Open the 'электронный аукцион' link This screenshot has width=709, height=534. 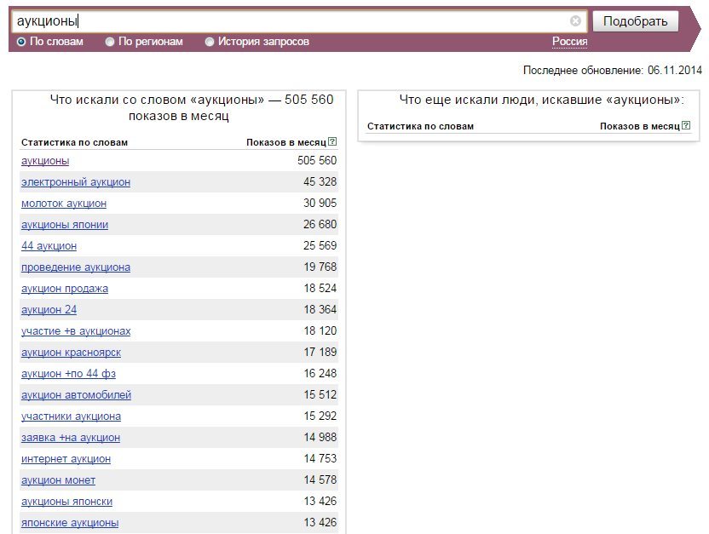tap(76, 182)
